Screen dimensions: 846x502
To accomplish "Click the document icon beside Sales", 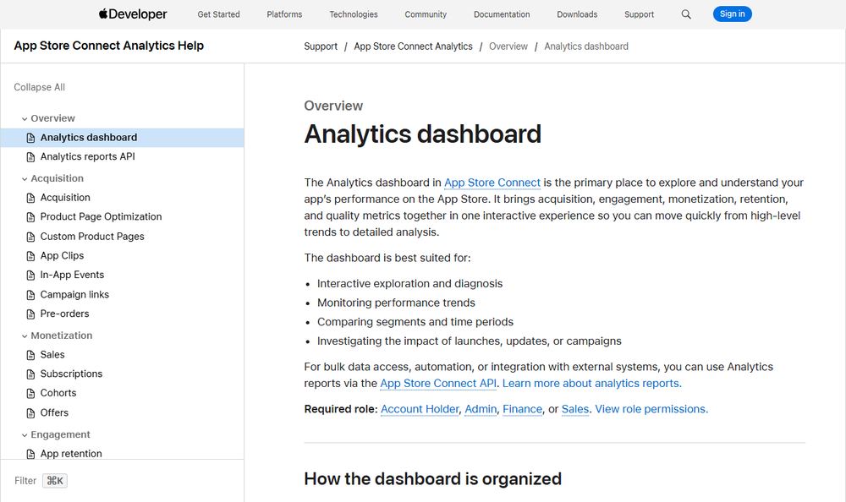I will pos(30,355).
